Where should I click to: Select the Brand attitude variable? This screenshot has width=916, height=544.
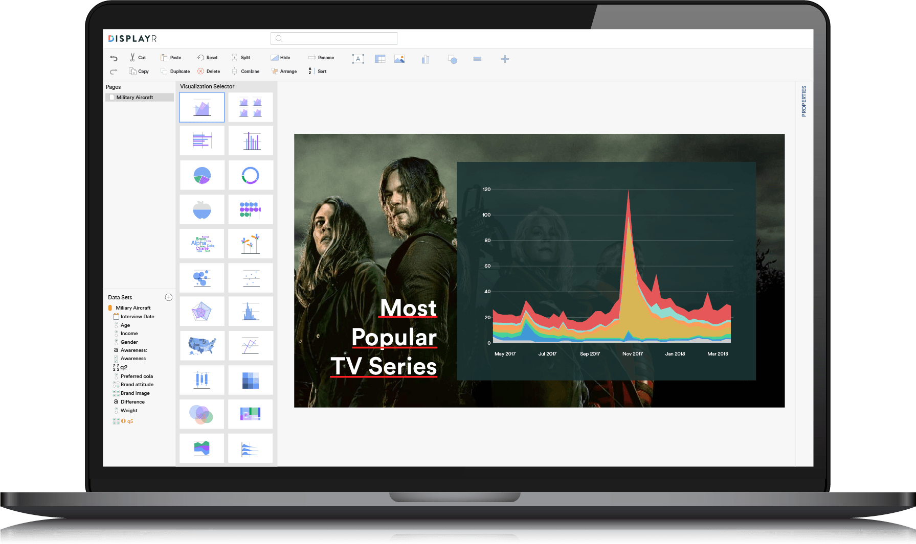(133, 385)
